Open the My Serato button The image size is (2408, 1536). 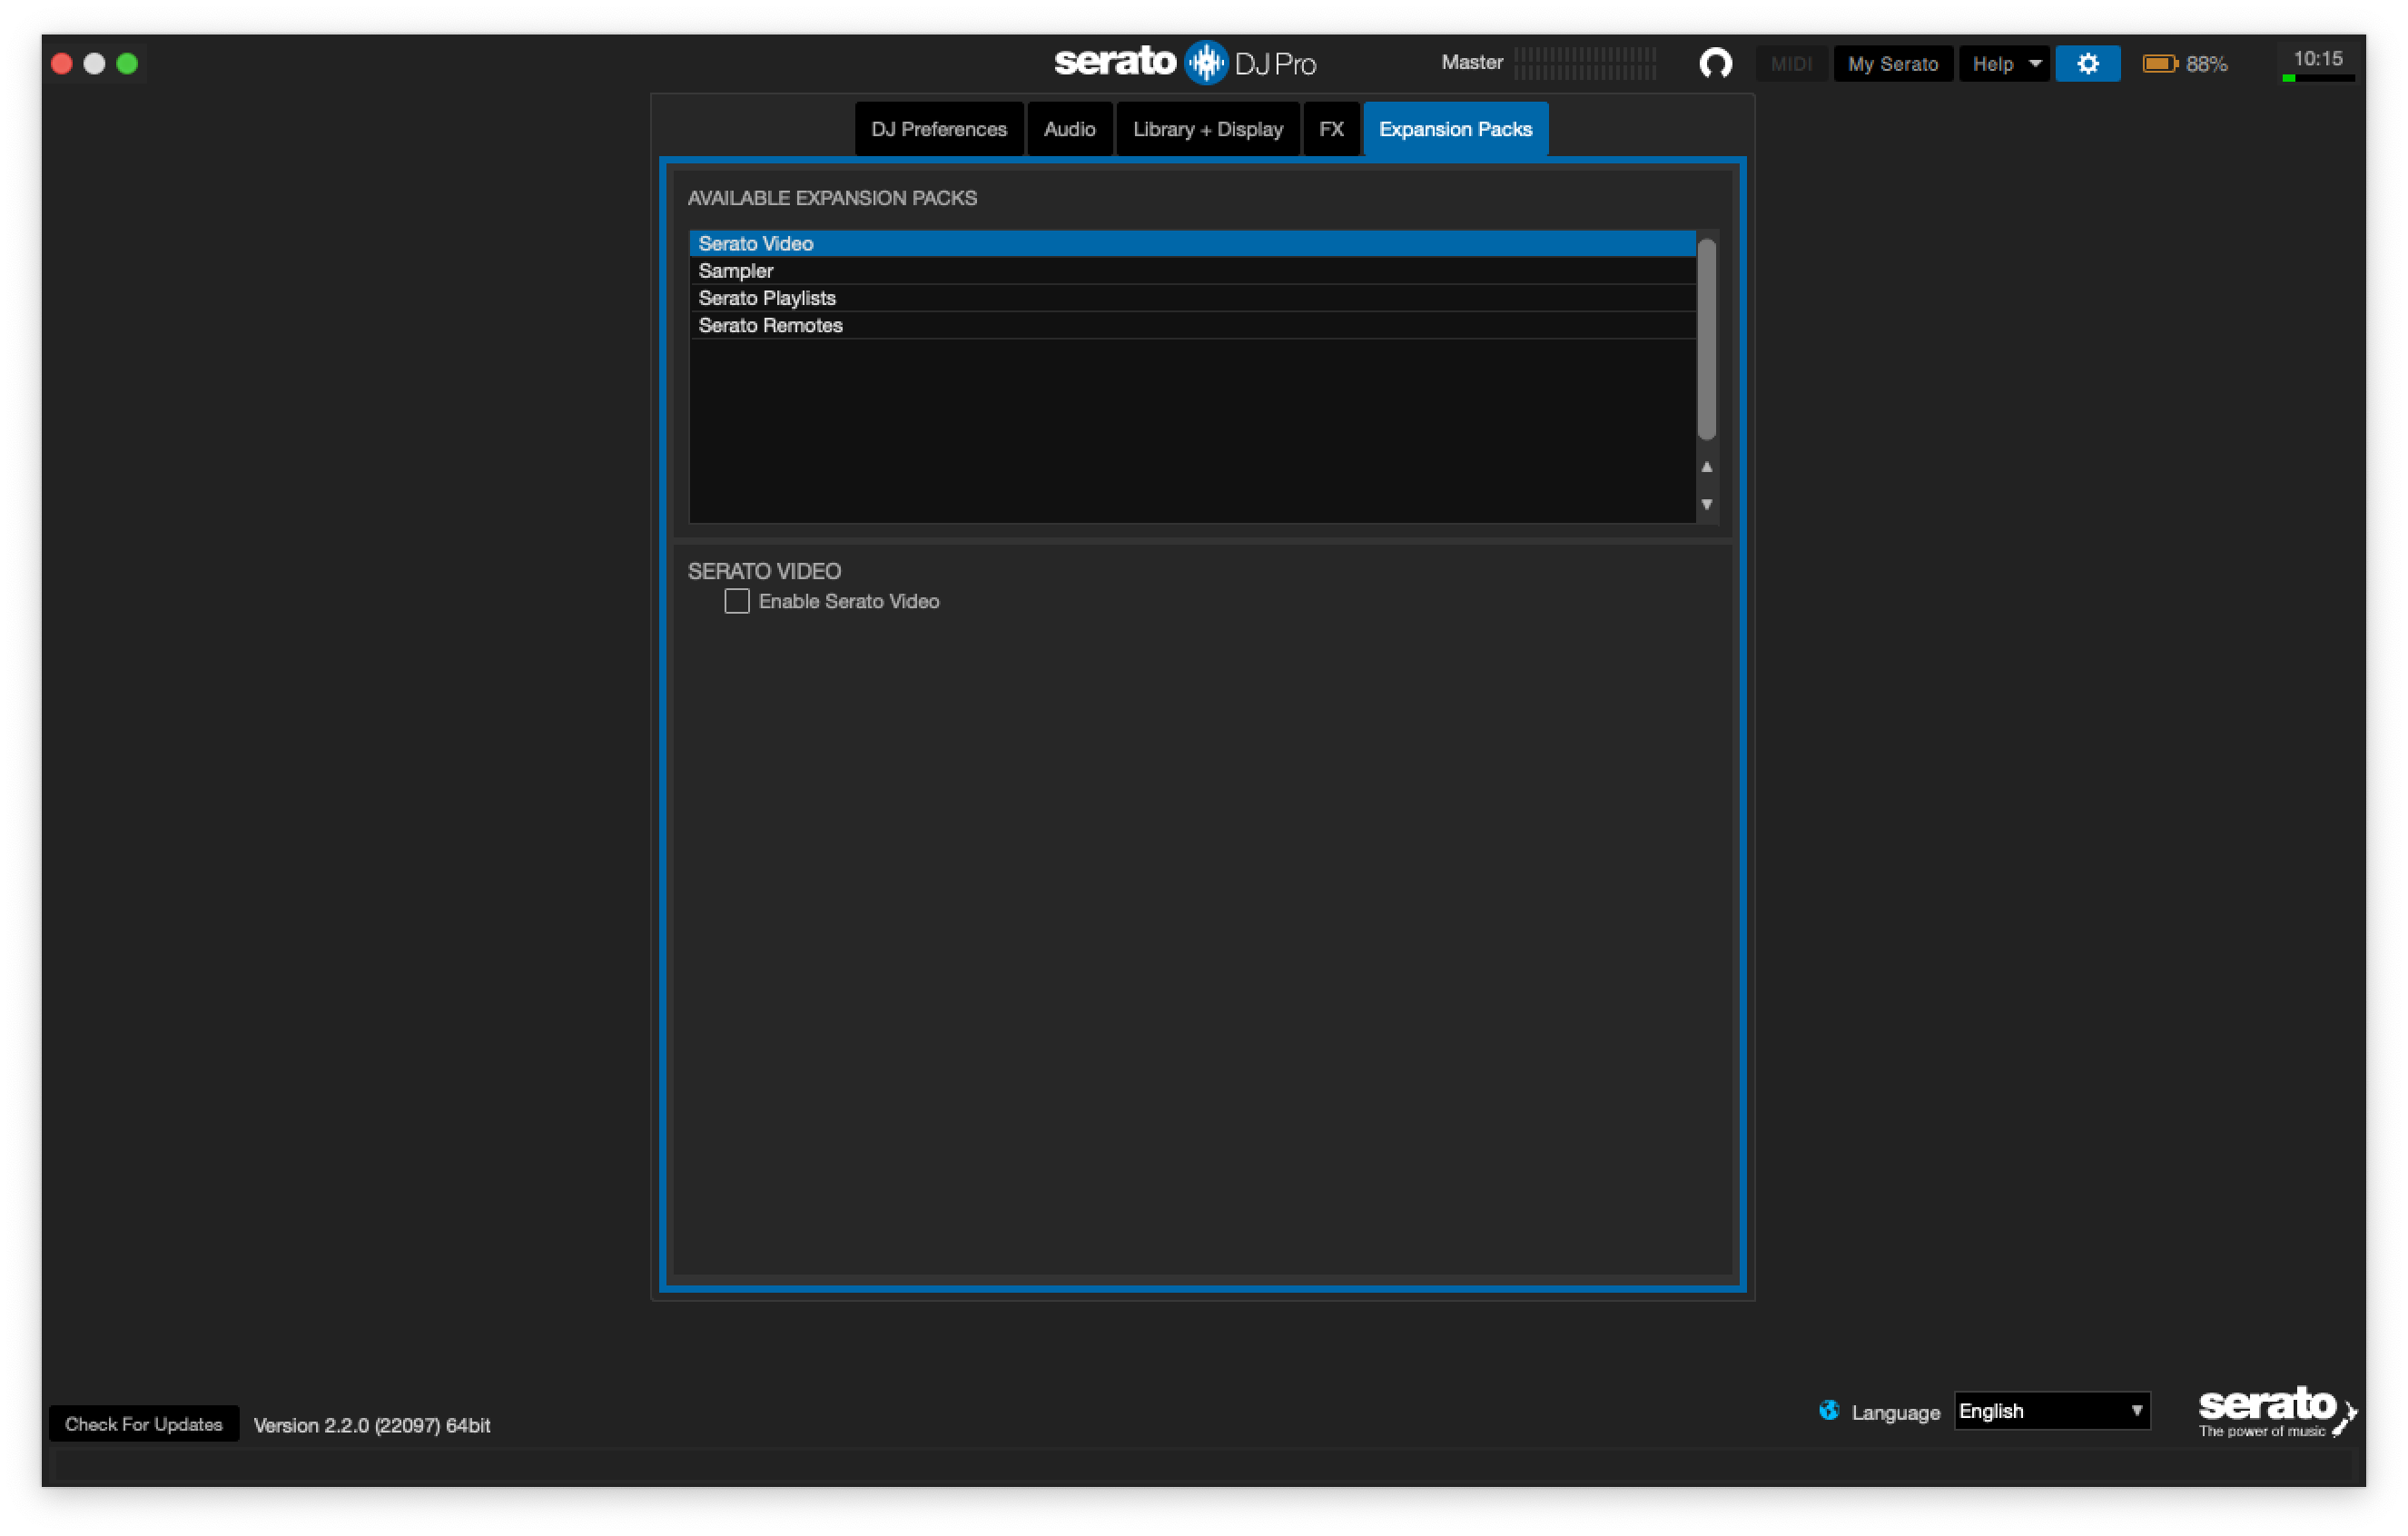tap(1892, 64)
